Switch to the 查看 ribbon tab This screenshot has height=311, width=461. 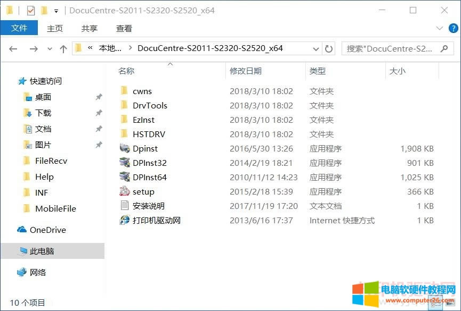[124, 29]
